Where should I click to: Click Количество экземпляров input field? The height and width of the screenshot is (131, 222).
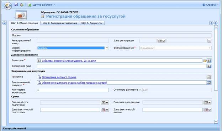tap(73, 90)
